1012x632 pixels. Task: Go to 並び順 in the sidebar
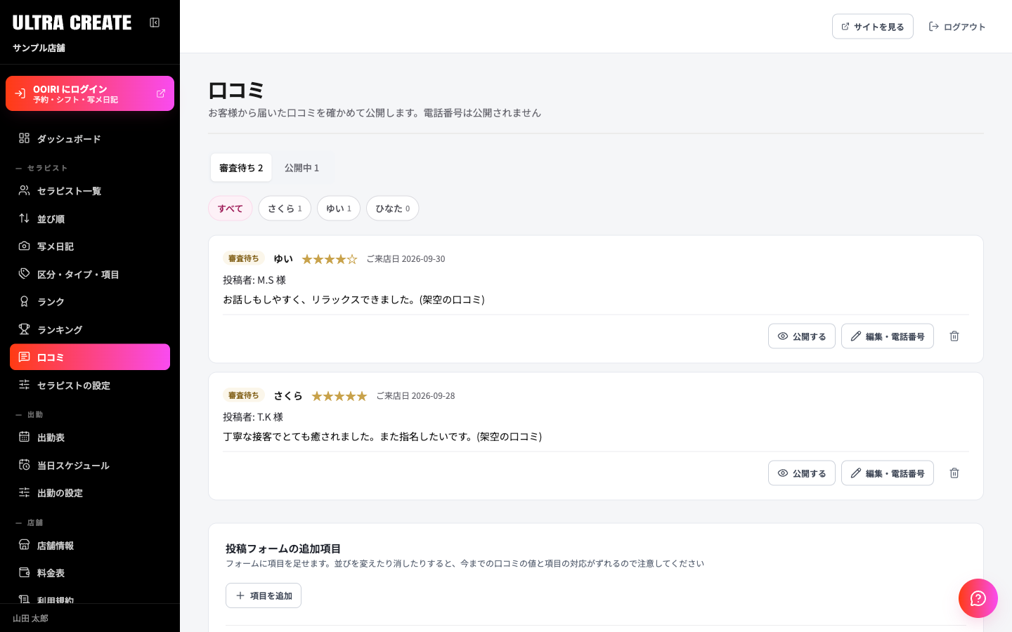pyautogui.click(x=90, y=219)
